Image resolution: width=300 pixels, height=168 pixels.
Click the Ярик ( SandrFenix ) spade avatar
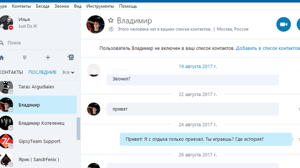point(6,159)
